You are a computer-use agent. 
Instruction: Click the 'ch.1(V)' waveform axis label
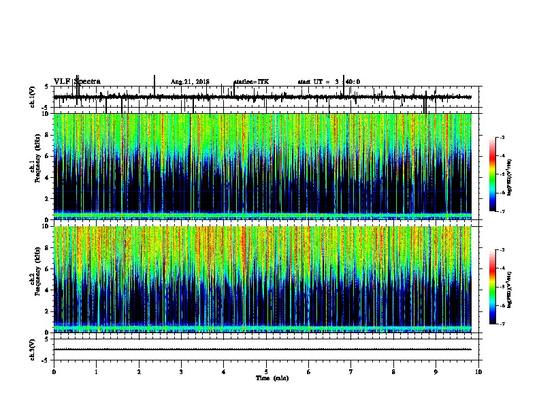pos(33,97)
